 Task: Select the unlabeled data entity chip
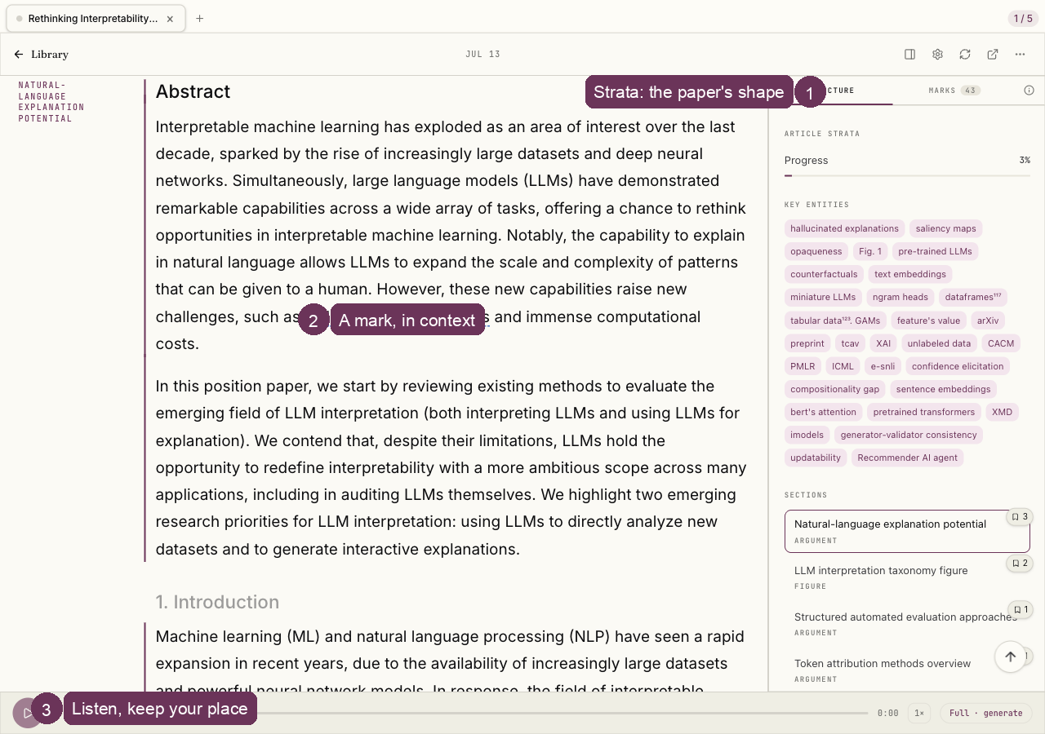(x=939, y=343)
